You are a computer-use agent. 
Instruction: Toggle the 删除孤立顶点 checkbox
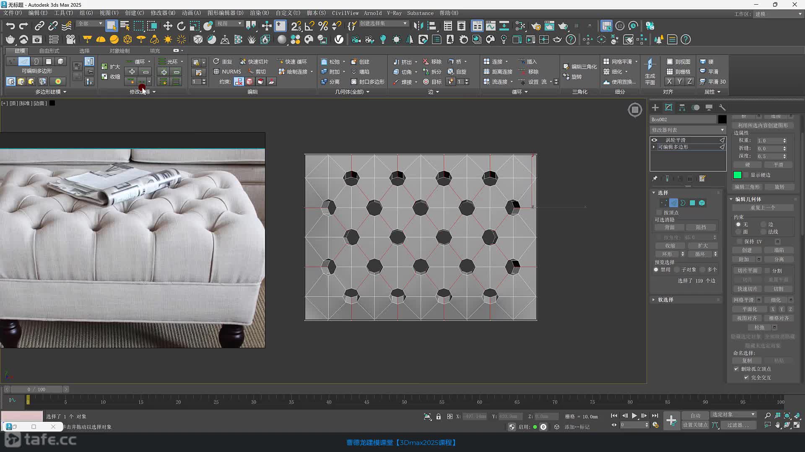(x=736, y=369)
